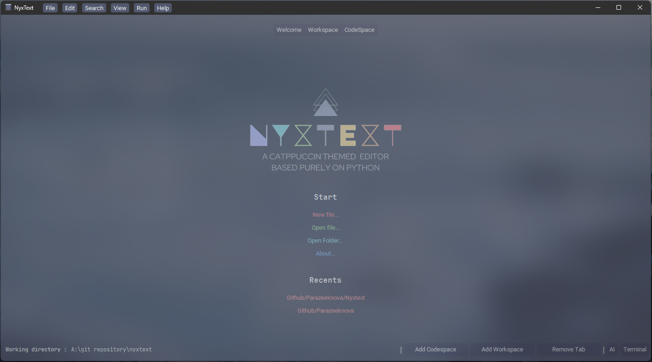Screen dimensions: 652x362
Task: Open the Help menu
Action: point(163,8)
